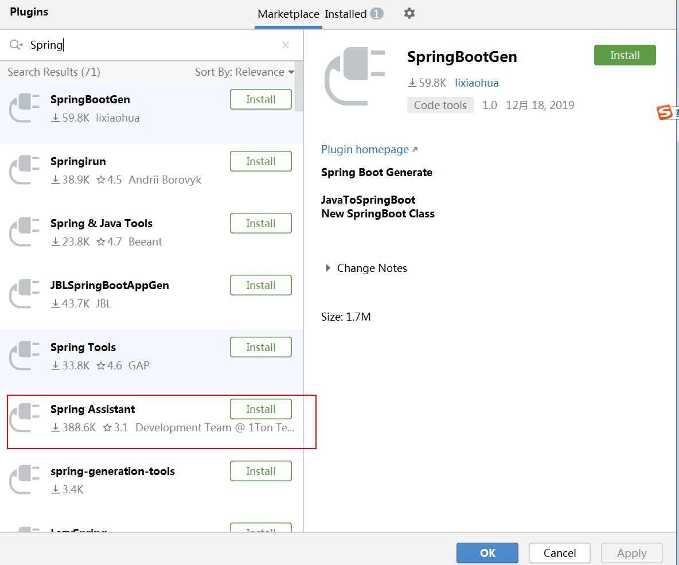Open the plugins settings gear menu
The image size is (679, 565).
[x=409, y=13]
